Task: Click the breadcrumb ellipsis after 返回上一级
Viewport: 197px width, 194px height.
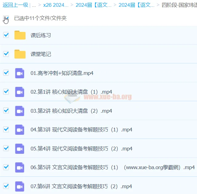Action: coord(34,5)
